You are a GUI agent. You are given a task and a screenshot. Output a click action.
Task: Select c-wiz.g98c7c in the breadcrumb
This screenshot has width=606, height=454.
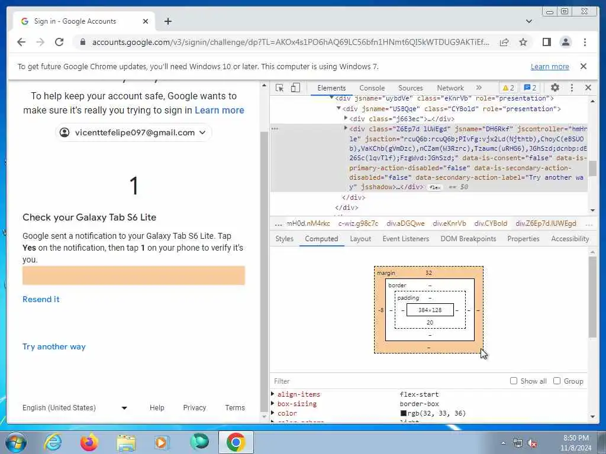358,223
